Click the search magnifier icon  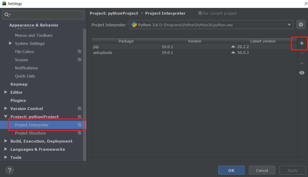(x=7, y=15)
